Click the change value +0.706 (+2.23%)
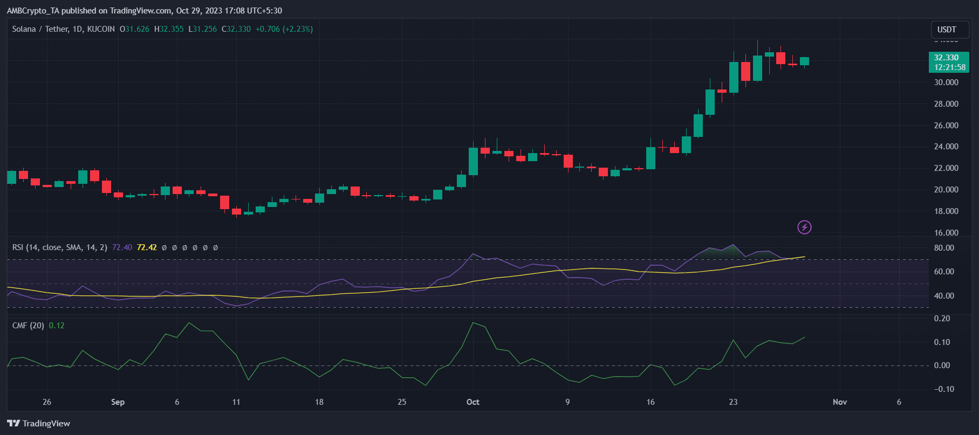Image resolution: width=979 pixels, height=435 pixels. 284,29
